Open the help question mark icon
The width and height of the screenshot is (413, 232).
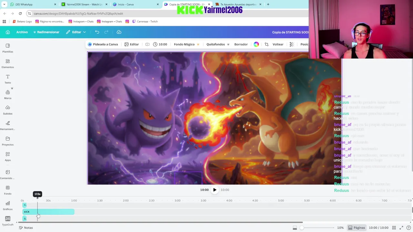click(408, 228)
